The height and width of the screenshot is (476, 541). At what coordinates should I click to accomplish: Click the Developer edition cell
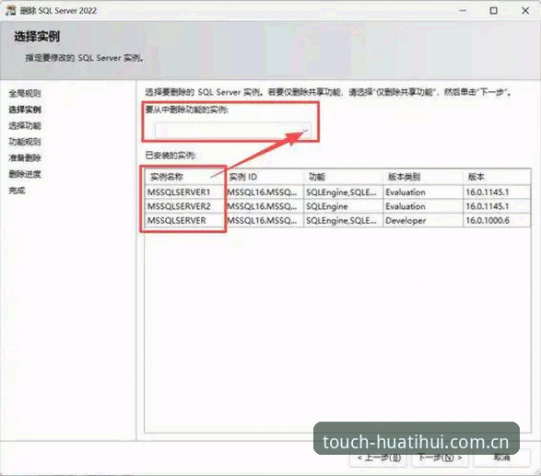[x=423, y=220]
